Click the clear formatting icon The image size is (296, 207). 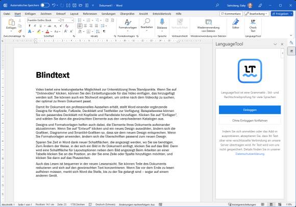(67, 26)
